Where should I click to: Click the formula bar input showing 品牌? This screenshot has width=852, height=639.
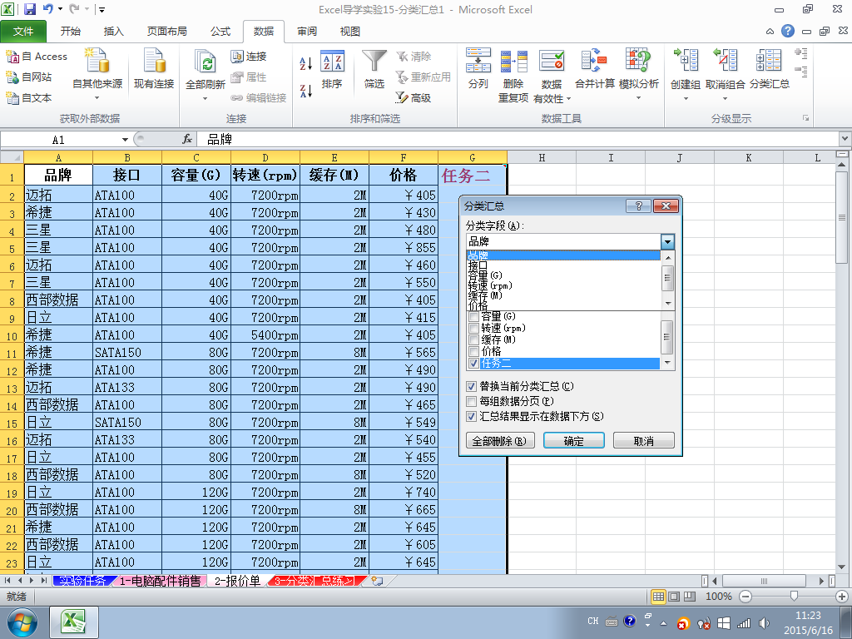519,140
